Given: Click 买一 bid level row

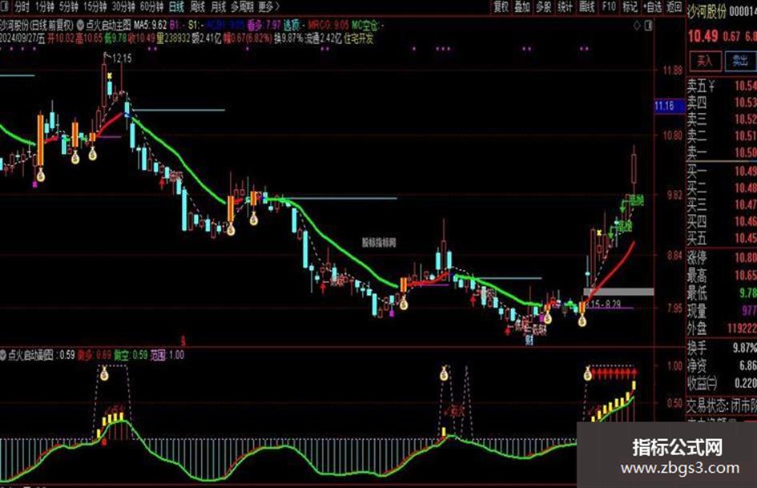Looking at the screenshot, I should (x=722, y=171).
